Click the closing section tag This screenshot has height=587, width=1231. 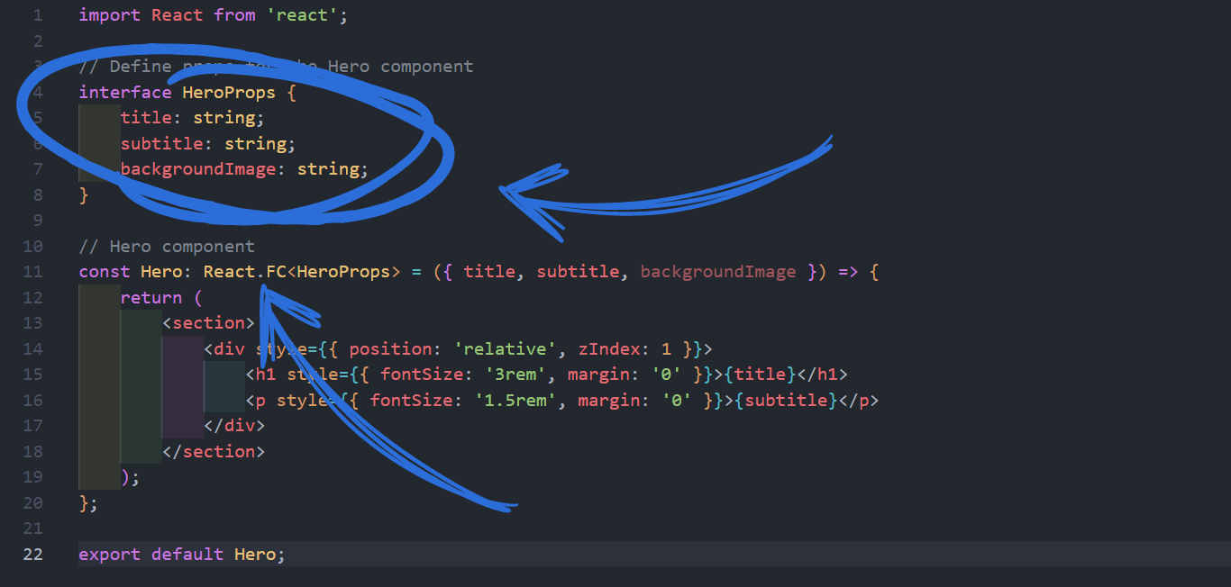pos(214,451)
